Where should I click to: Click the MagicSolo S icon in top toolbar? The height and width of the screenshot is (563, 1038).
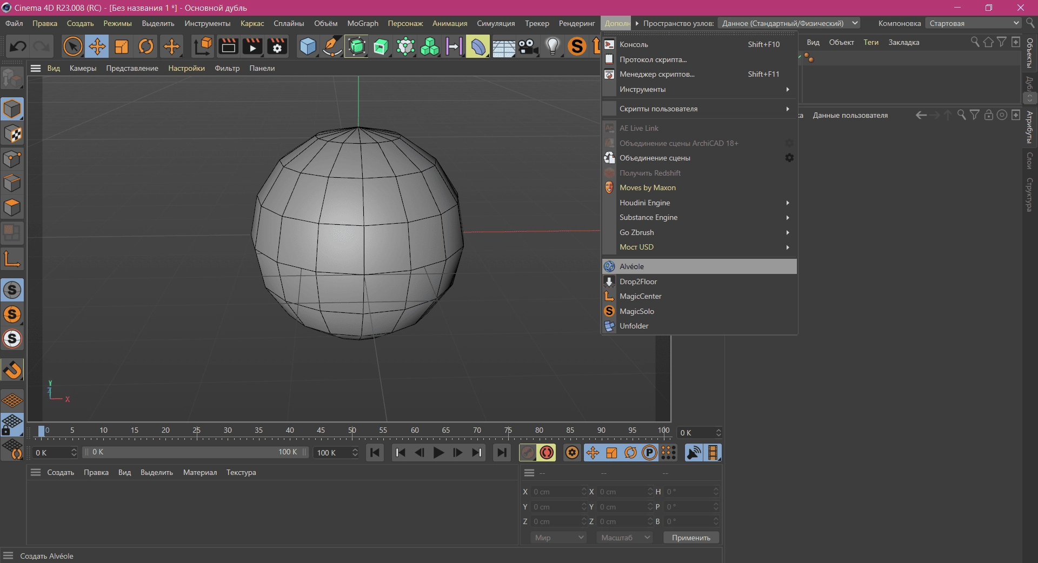[577, 46]
